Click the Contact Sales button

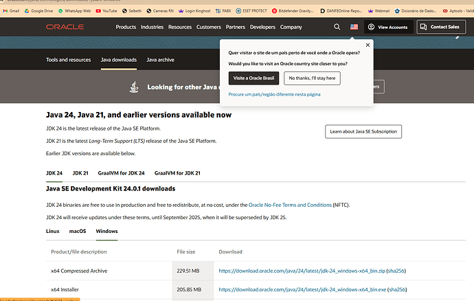click(441, 27)
